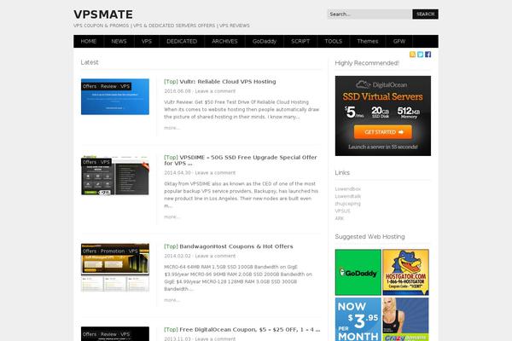Image resolution: width=512 pixels, height=341 pixels.
Task: Click VPS tag on Vultr thumbnail
Action: click(125, 86)
